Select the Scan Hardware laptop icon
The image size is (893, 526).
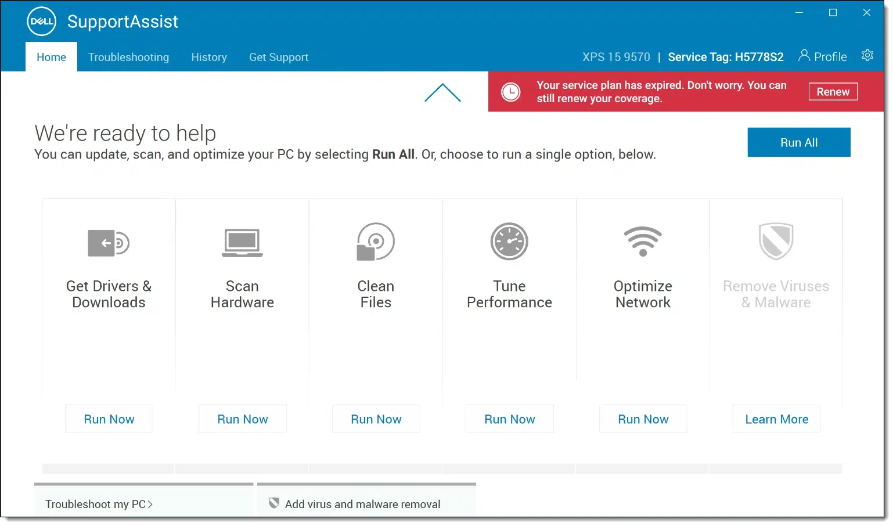click(x=242, y=243)
